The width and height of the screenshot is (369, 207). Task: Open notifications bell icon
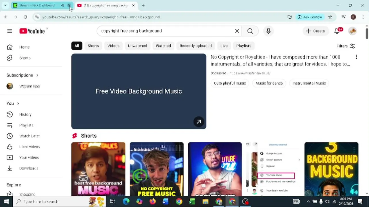[x=337, y=31]
